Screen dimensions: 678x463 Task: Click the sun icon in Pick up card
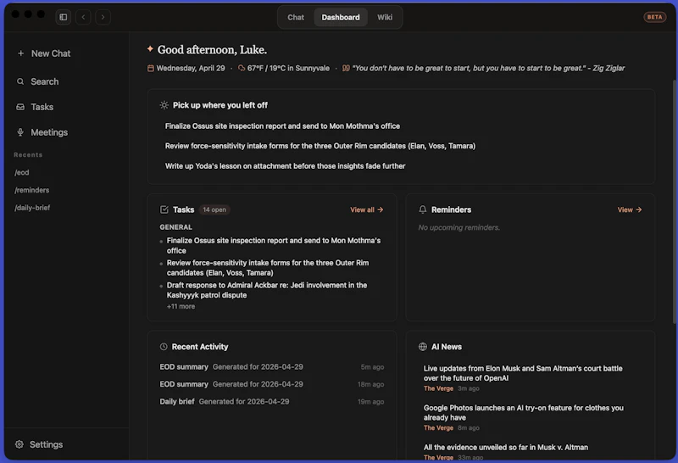click(x=164, y=105)
